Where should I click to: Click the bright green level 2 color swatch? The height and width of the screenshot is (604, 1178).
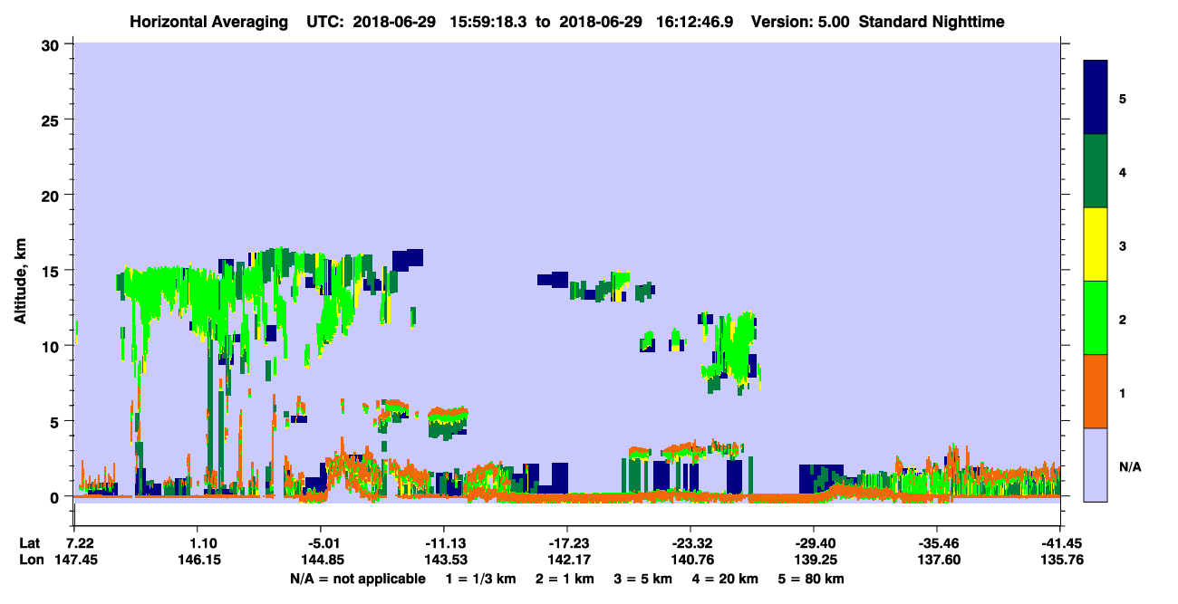[1096, 318]
